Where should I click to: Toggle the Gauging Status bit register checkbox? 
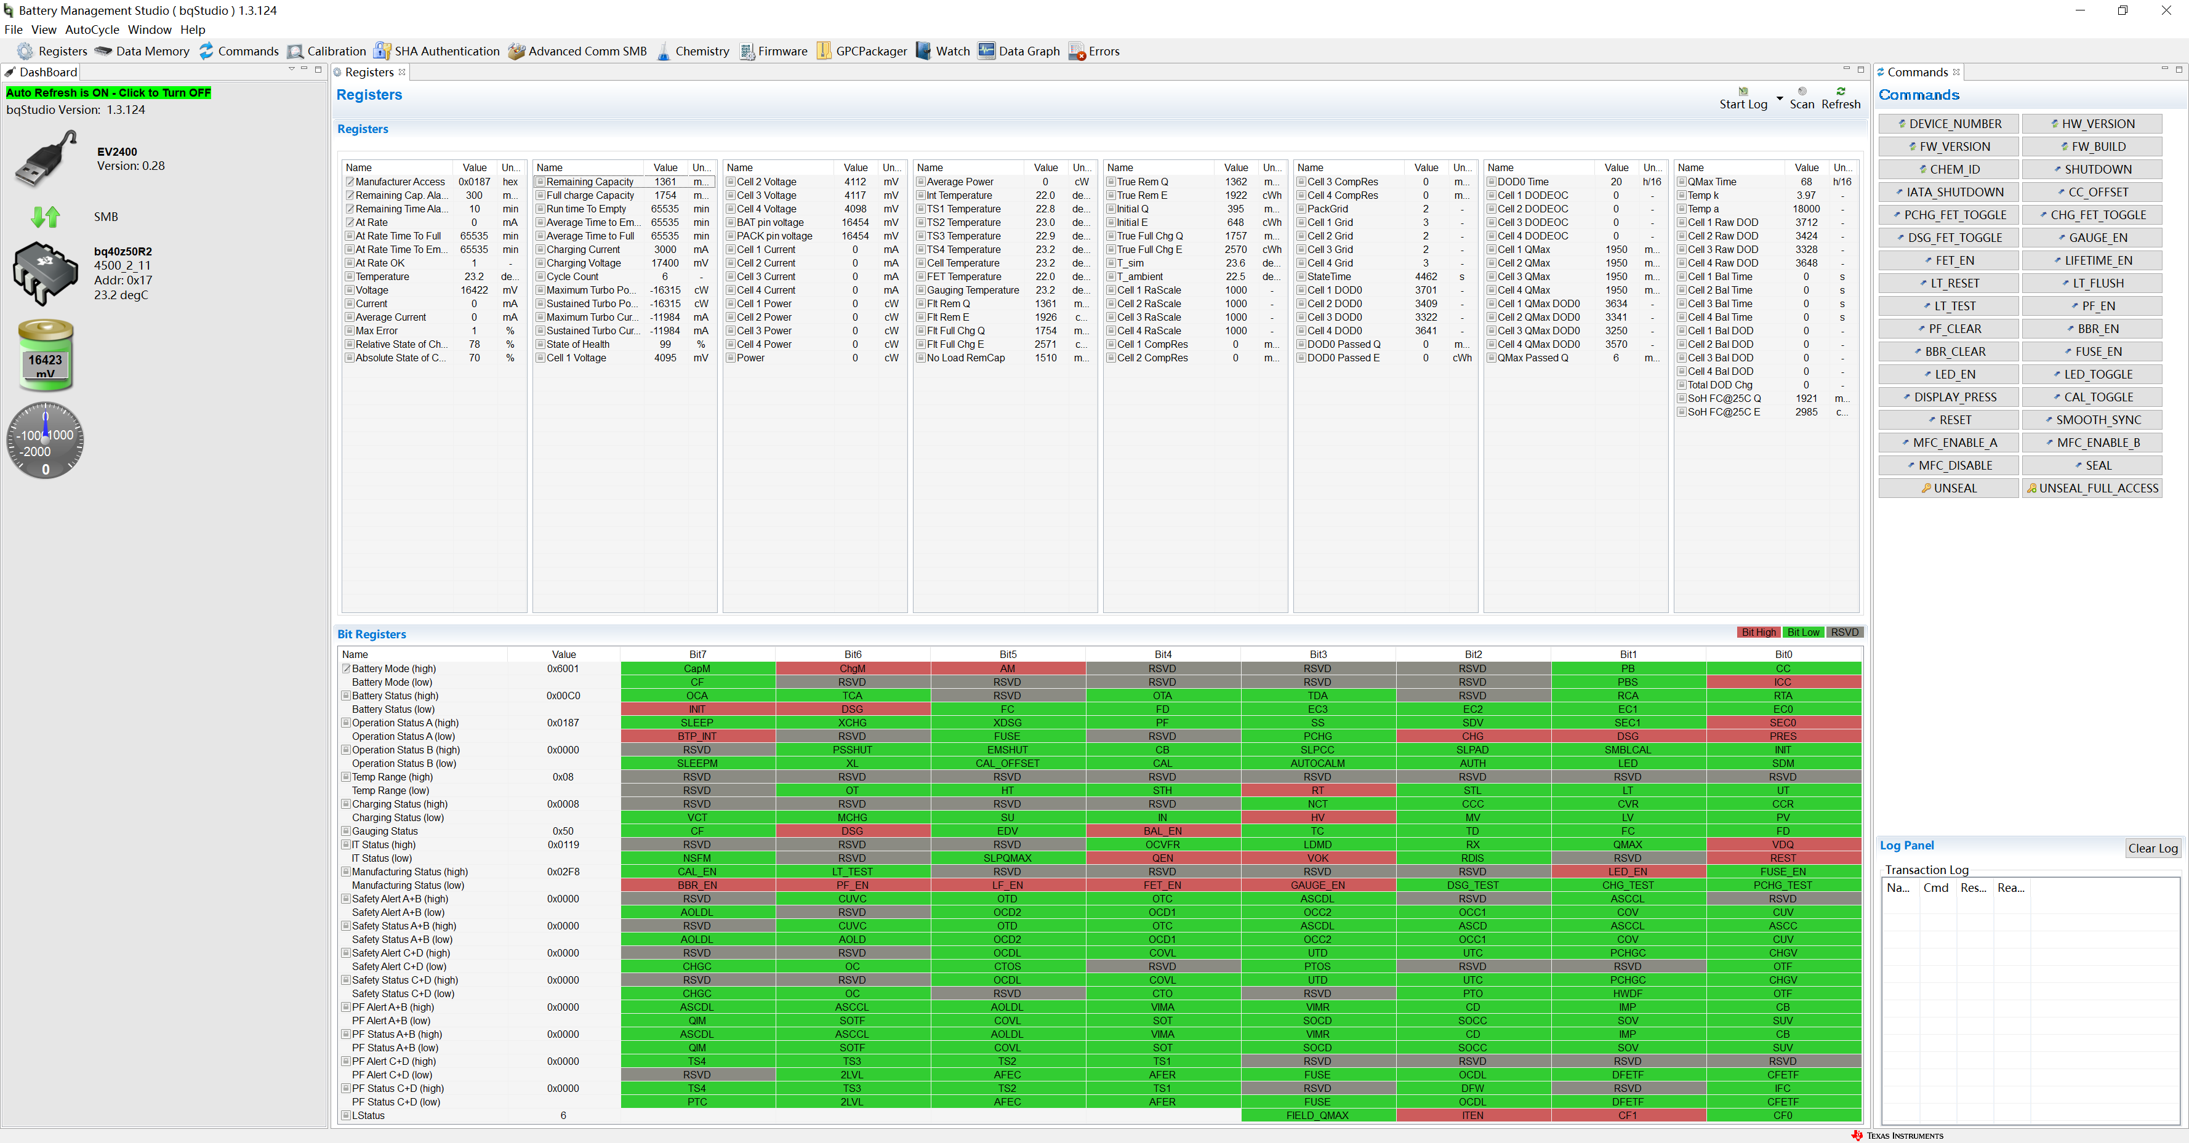click(x=346, y=831)
